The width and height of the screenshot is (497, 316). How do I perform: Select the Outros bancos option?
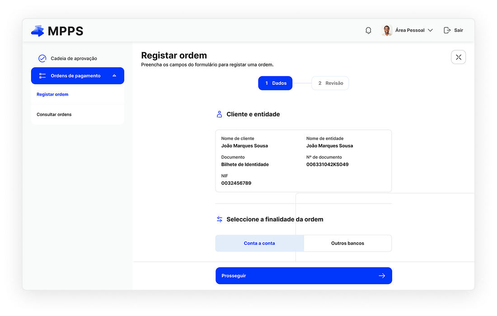[x=347, y=243]
